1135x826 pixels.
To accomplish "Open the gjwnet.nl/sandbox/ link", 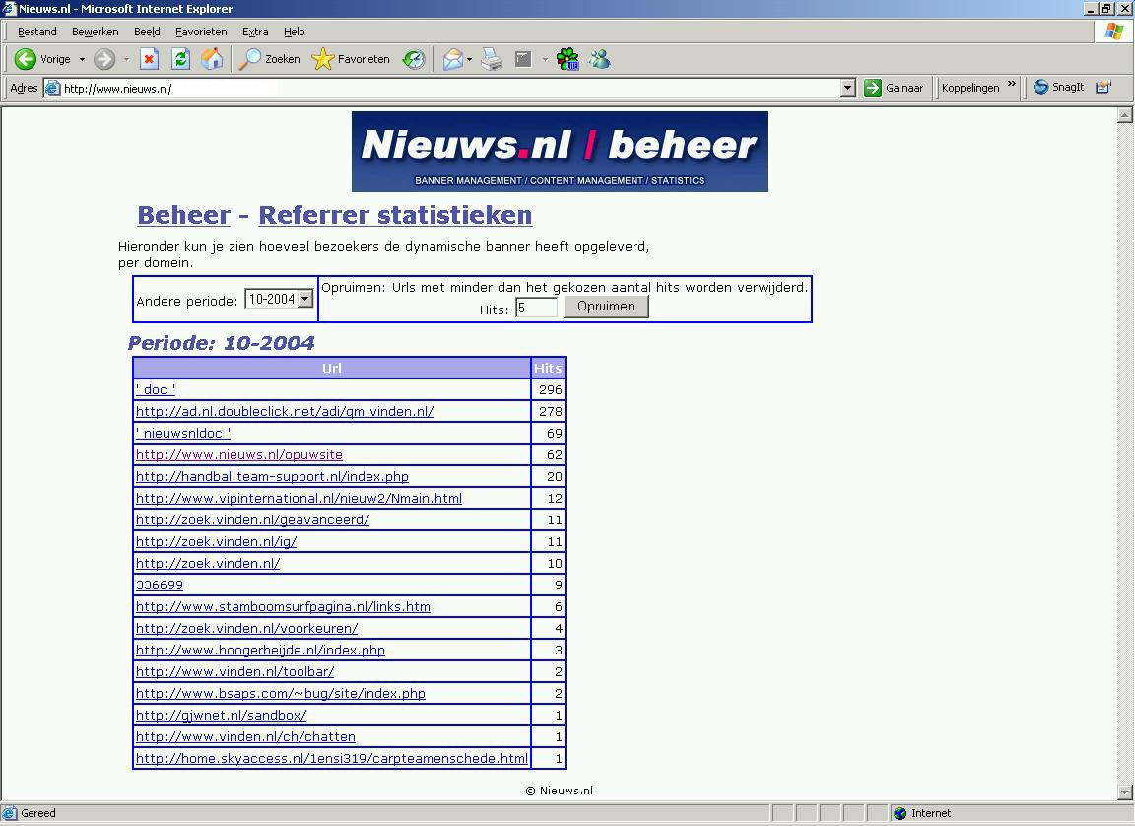I will pos(222,716).
